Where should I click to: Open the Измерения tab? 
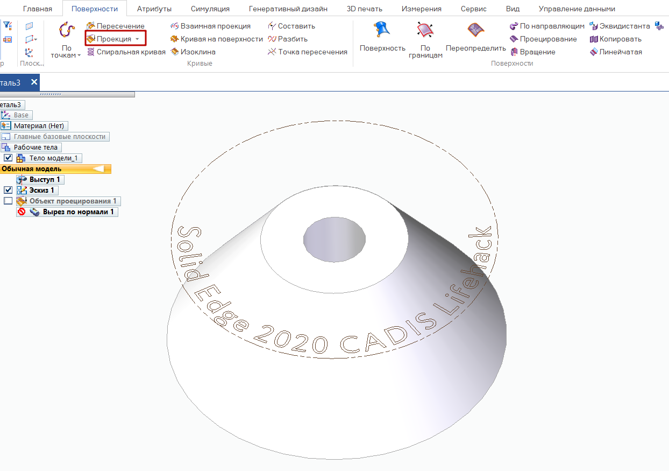click(x=422, y=9)
